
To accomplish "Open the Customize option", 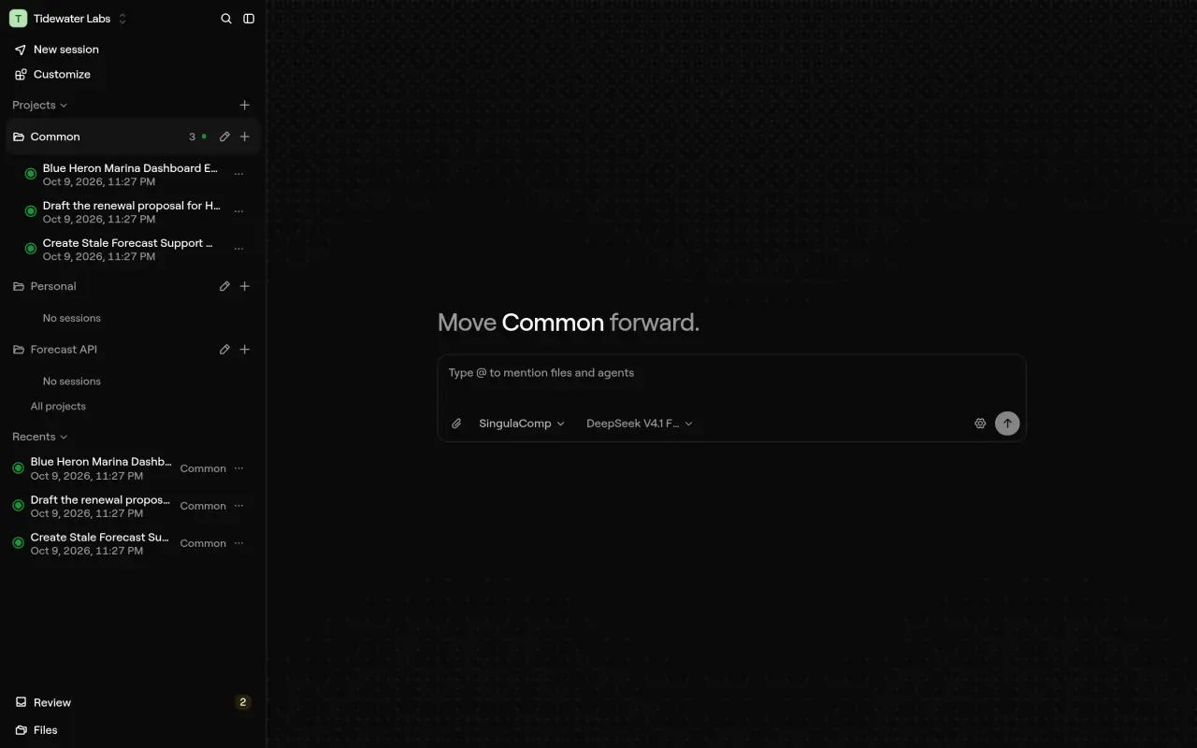I will [53, 75].
